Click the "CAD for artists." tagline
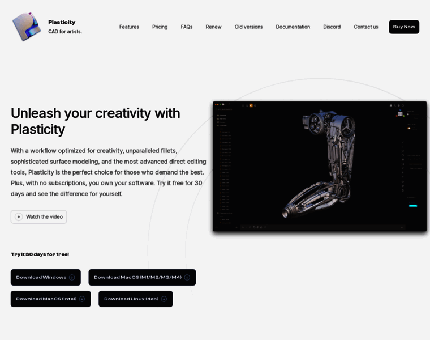430x340 pixels. tap(65, 32)
